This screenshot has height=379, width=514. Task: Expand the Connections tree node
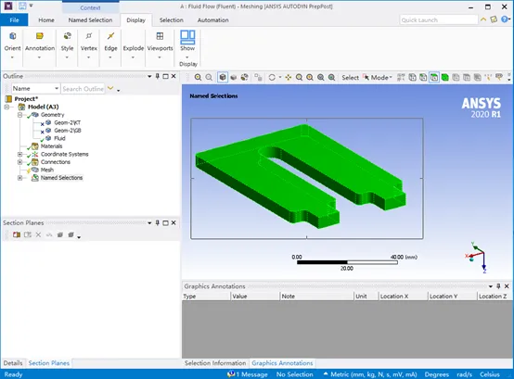(20, 161)
